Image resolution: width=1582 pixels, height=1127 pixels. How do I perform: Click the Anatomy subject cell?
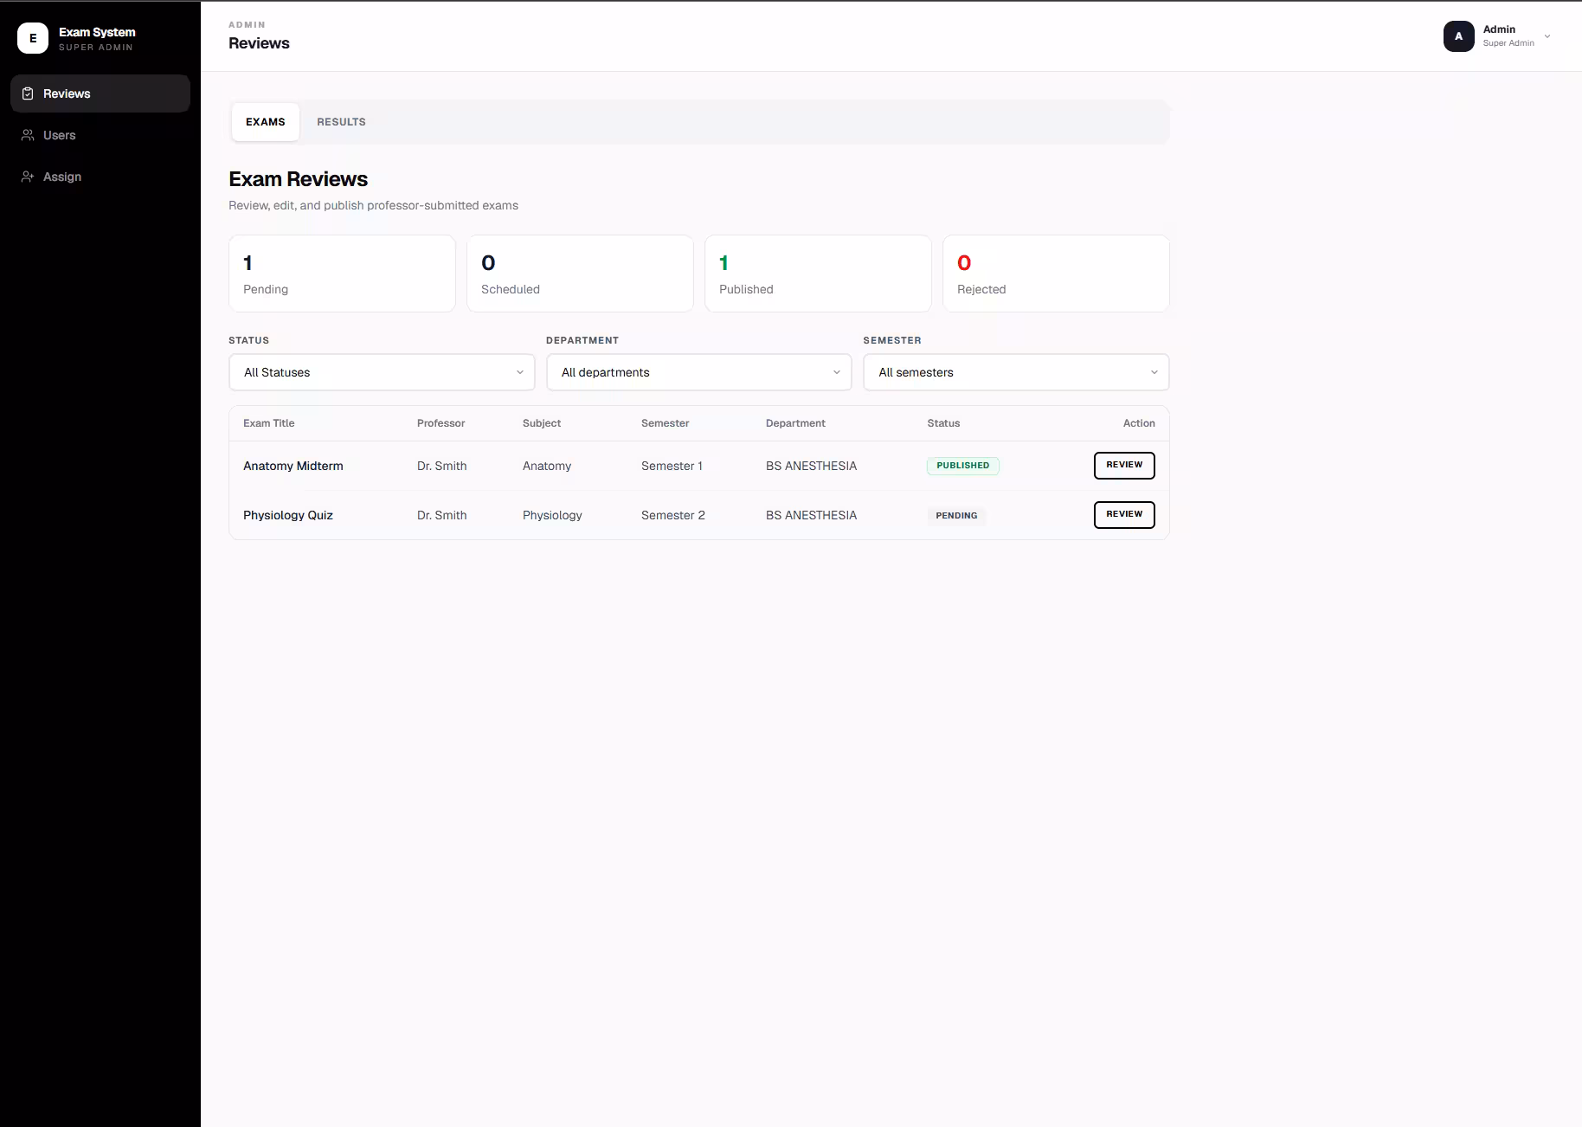pyautogui.click(x=547, y=466)
